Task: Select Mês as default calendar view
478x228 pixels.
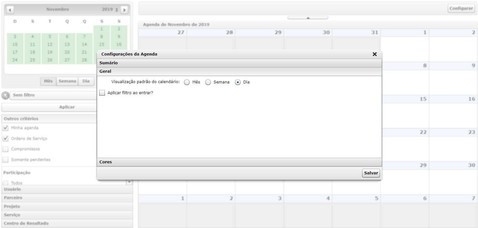Action: point(187,82)
